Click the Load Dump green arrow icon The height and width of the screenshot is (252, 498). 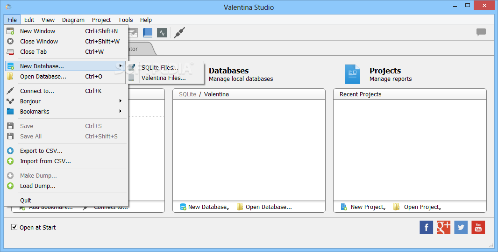(10, 186)
